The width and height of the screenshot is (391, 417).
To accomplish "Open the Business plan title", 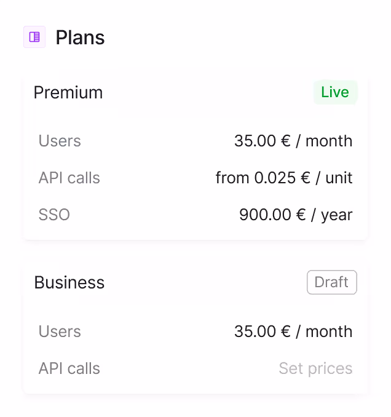I will pos(69,282).
